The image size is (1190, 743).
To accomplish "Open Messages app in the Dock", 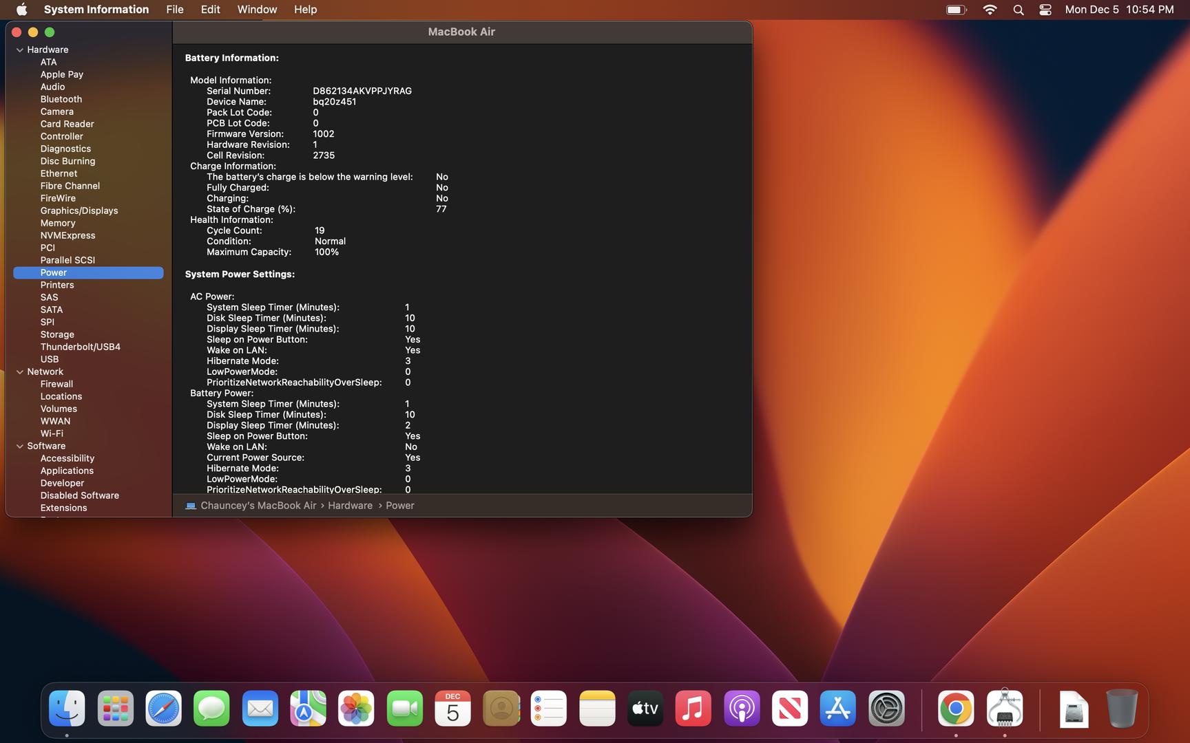I will [211, 709].
